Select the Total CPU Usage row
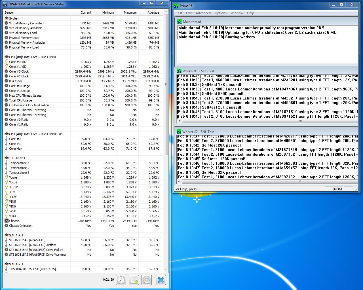This screenshot has height=290, width=363. (82, 100)
